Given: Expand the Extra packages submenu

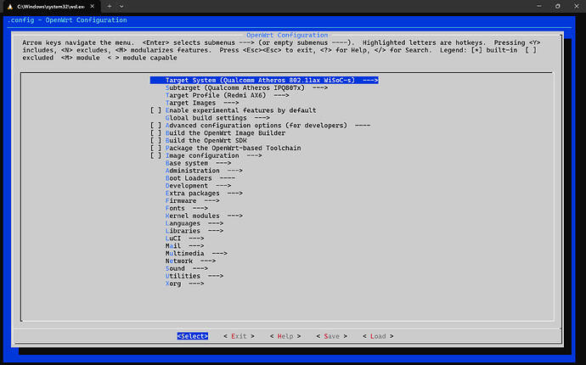Looking at the screenshot, I should (x=204, y=194).
